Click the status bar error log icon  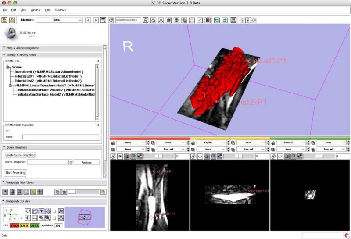[347, 235]
